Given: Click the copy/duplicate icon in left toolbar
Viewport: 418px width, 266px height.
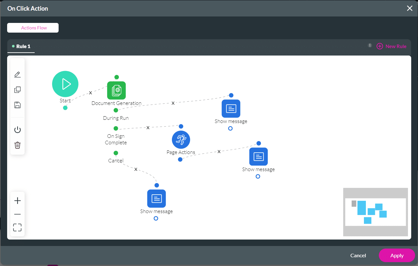Looking at the screenshot, I should (17, 90).
